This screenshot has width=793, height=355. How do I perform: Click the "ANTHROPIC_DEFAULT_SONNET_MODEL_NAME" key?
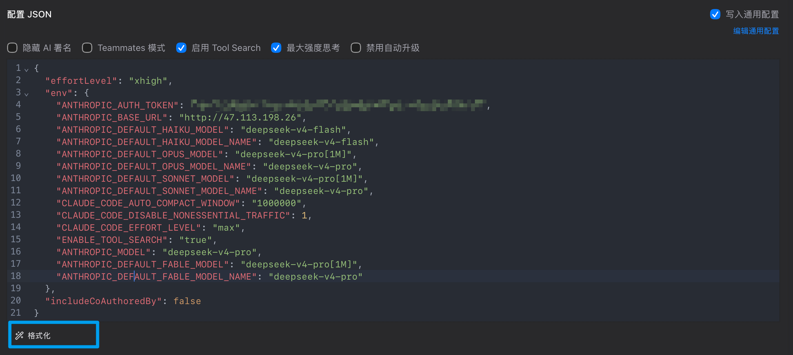(x=159, y=191)
